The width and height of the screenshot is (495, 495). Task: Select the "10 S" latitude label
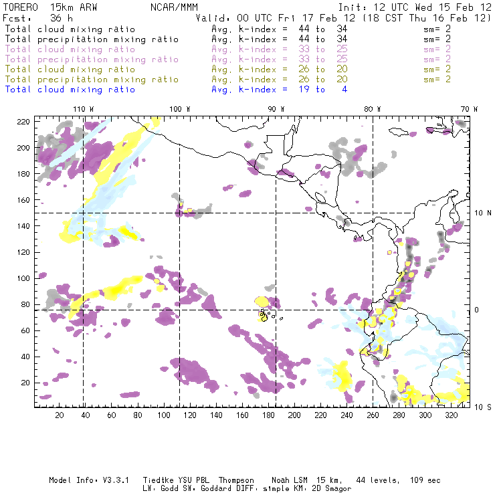click(x=483, y=407)
